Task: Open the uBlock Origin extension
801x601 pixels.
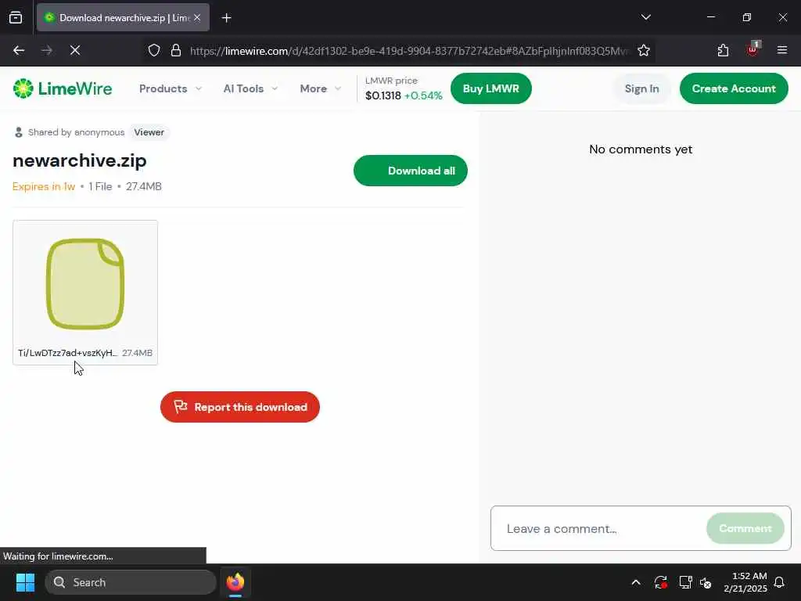Action: 753,49
